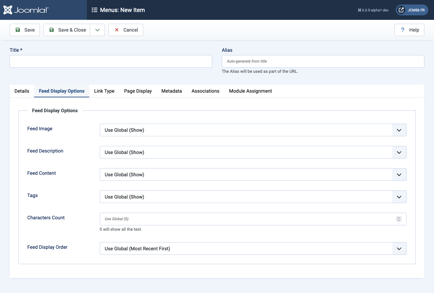Open the Feed Content select box
Viewport: 434px width, 293px height.
click(x=253, y=174)
